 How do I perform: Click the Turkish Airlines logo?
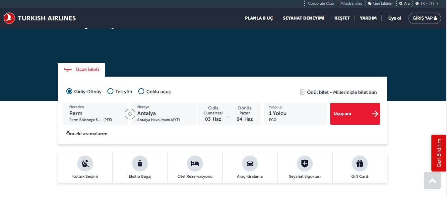coord(40,18)
